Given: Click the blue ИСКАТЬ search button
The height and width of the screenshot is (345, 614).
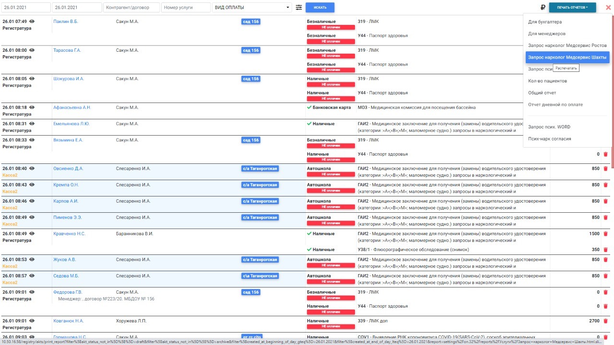Looking at the screenshot, I should (x=320, y=7).
